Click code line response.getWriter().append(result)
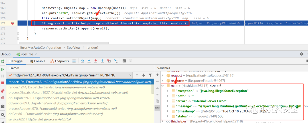Viewport: 308px width, 123px height. (x=75, y=28)
